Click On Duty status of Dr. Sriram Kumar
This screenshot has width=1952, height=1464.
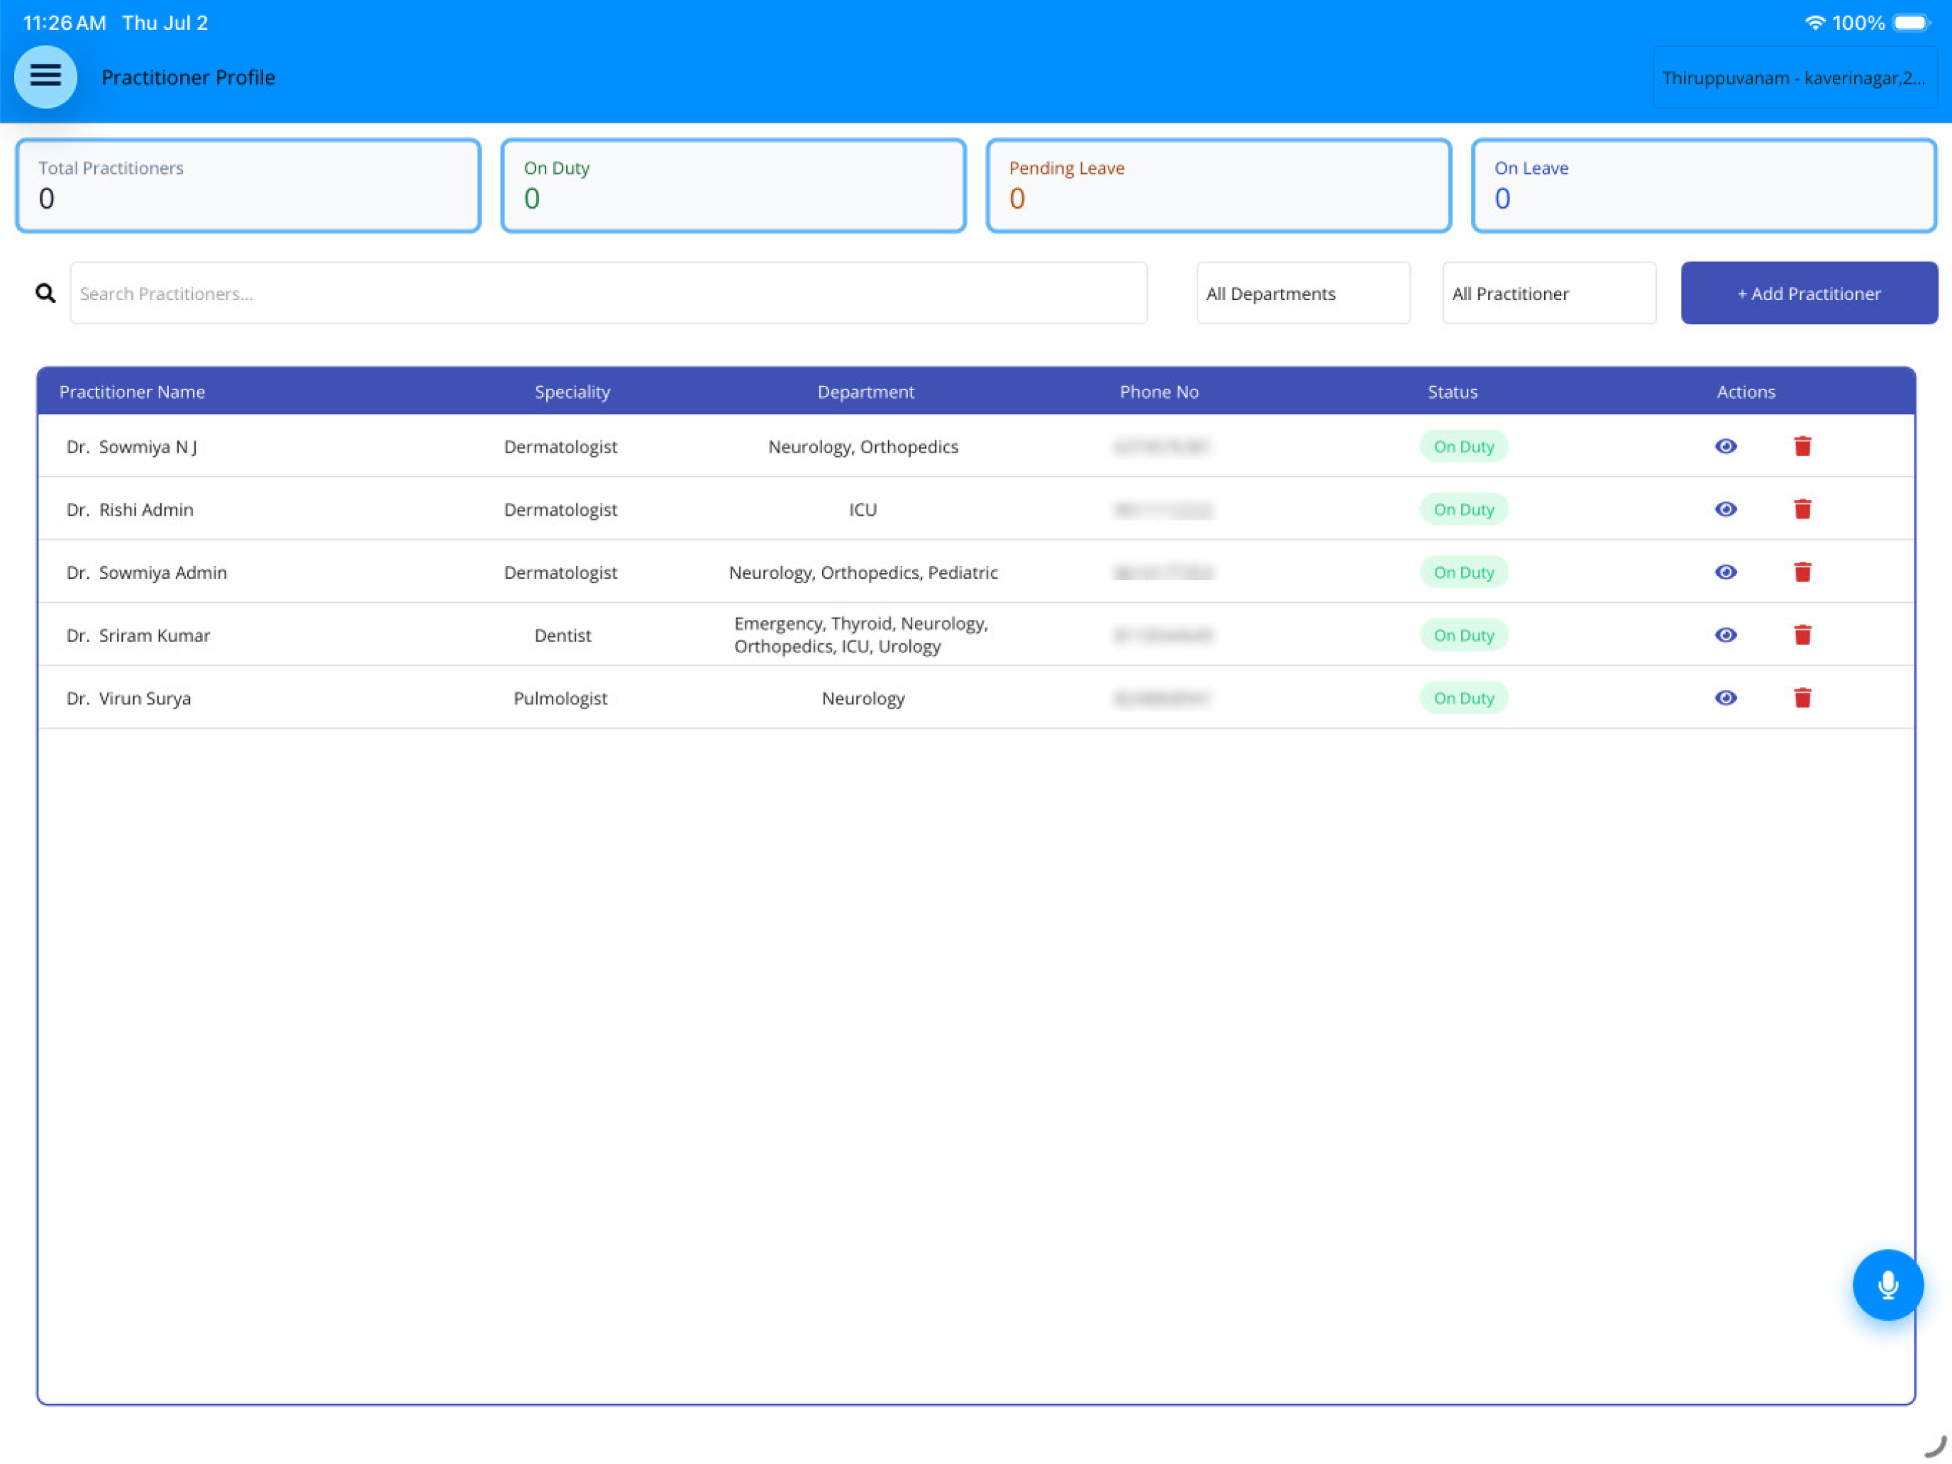(1463, 636)
